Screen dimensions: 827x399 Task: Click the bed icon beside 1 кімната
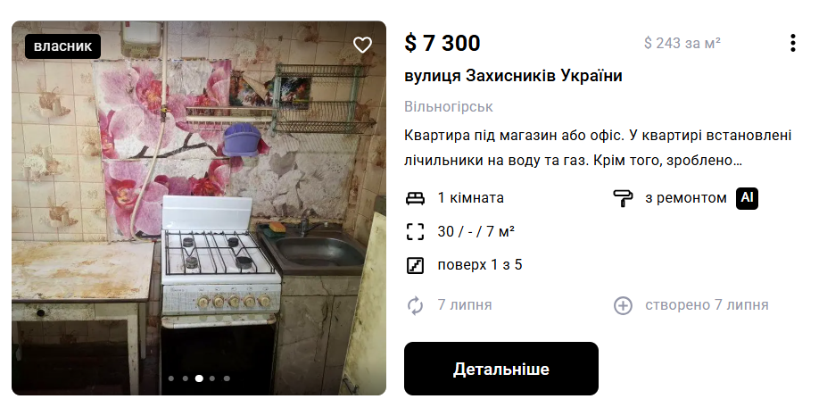415,198
